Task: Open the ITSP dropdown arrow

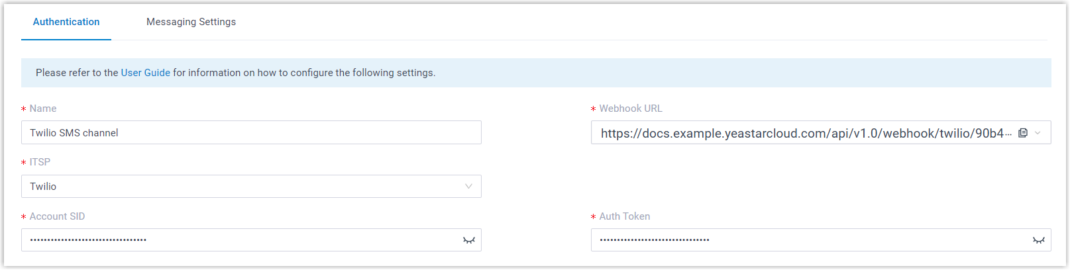Action: (x=468, y=187)
